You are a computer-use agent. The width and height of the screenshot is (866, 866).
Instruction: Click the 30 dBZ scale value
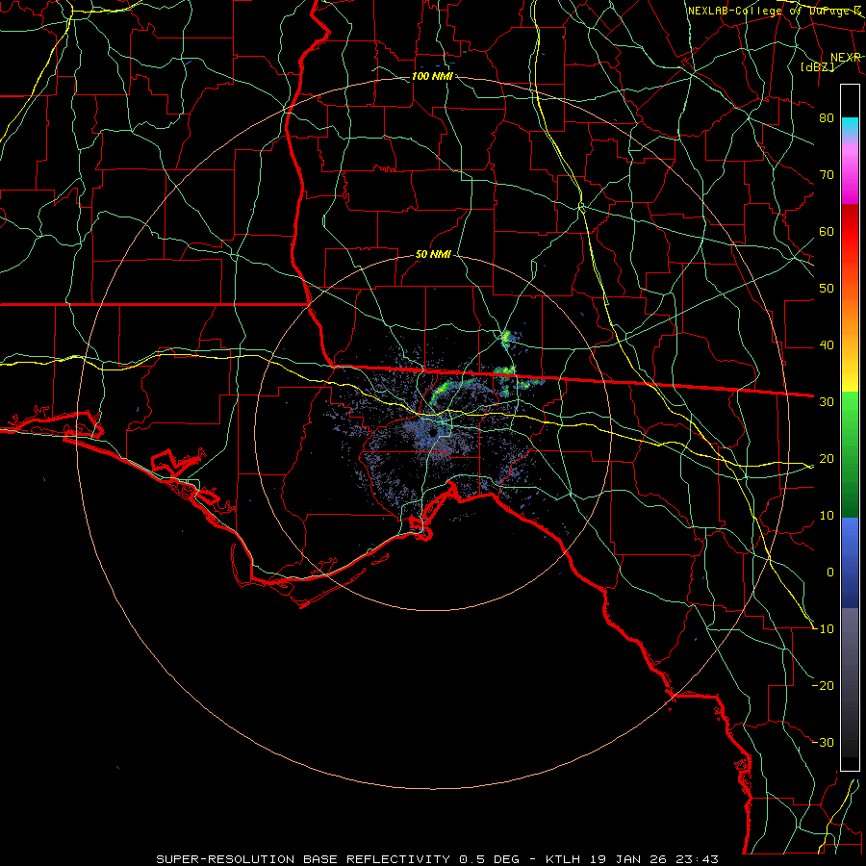(827, 401)
